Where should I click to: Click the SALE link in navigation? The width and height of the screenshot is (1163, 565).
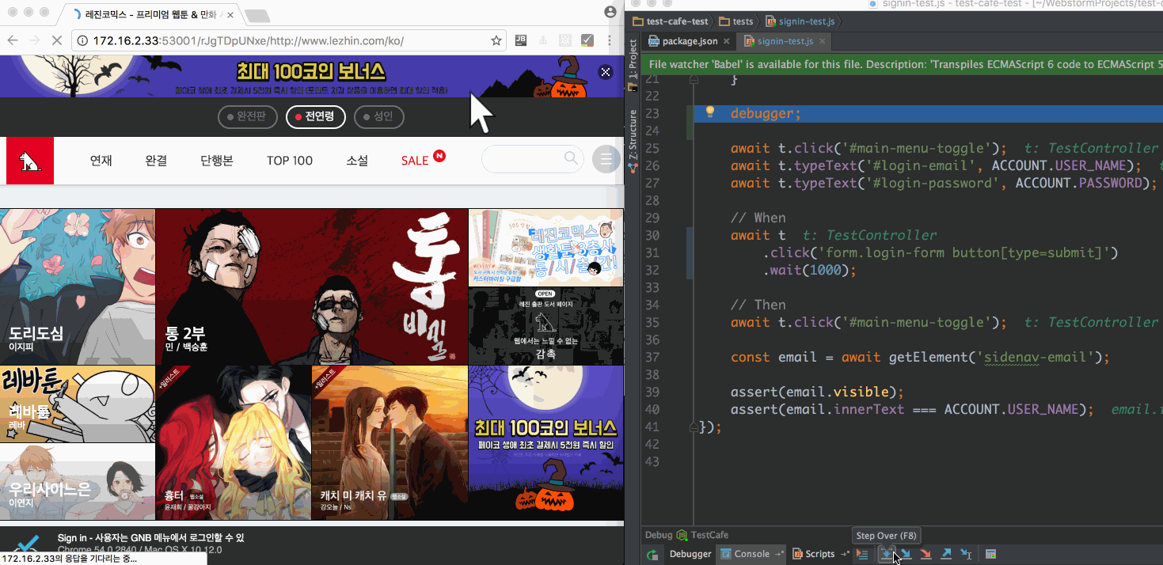tap(414, 161)
